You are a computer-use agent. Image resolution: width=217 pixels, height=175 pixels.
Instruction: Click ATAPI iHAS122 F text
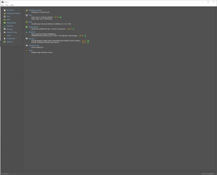click(x=37, y=47)
